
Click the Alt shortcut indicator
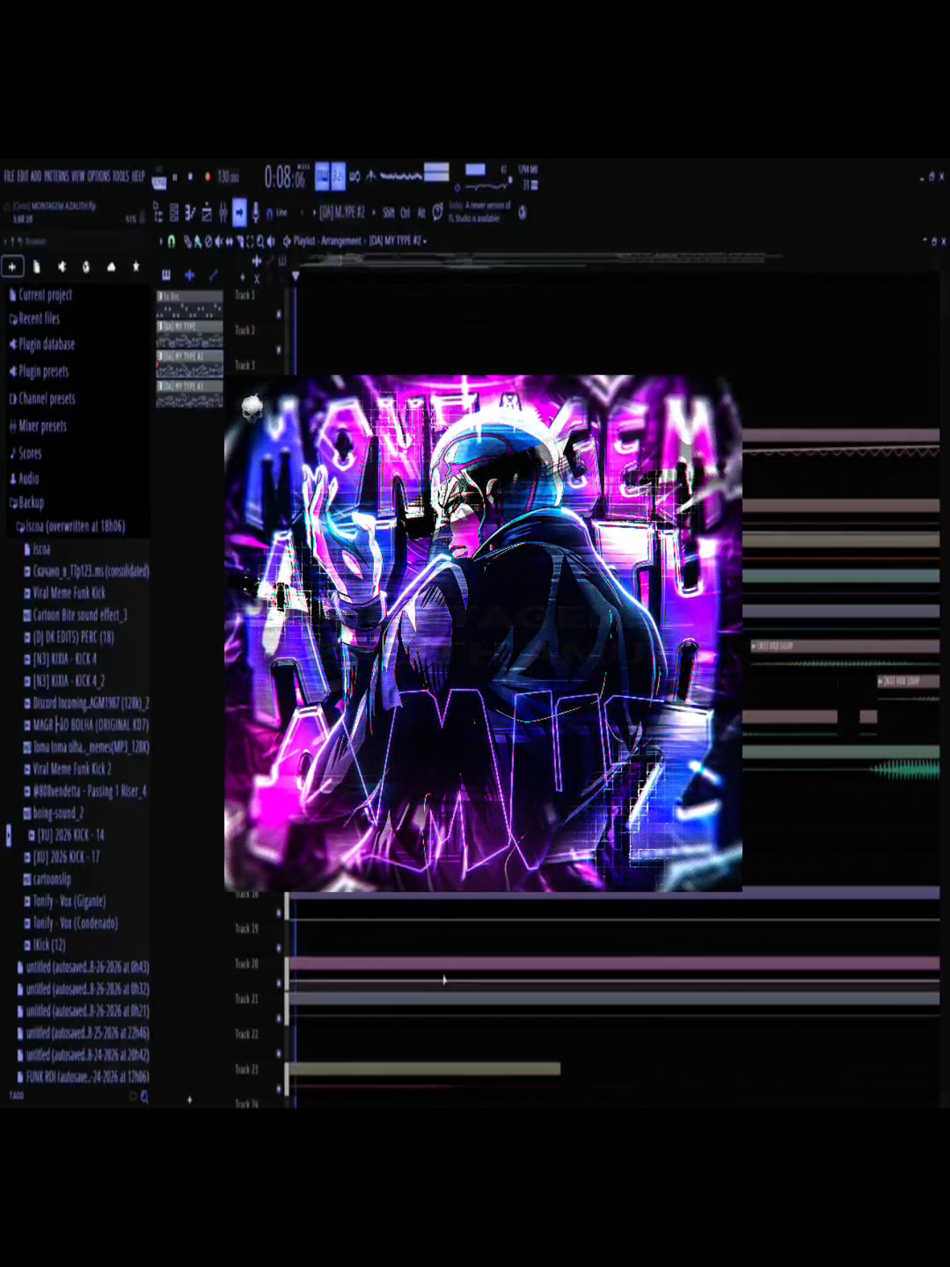point(421,213)
